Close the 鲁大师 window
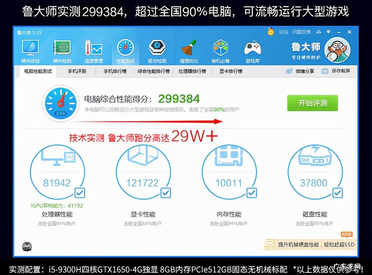Image resolution: width=372 pixels, height=275 pixels. pyautogui.click(x=349, y=32)
